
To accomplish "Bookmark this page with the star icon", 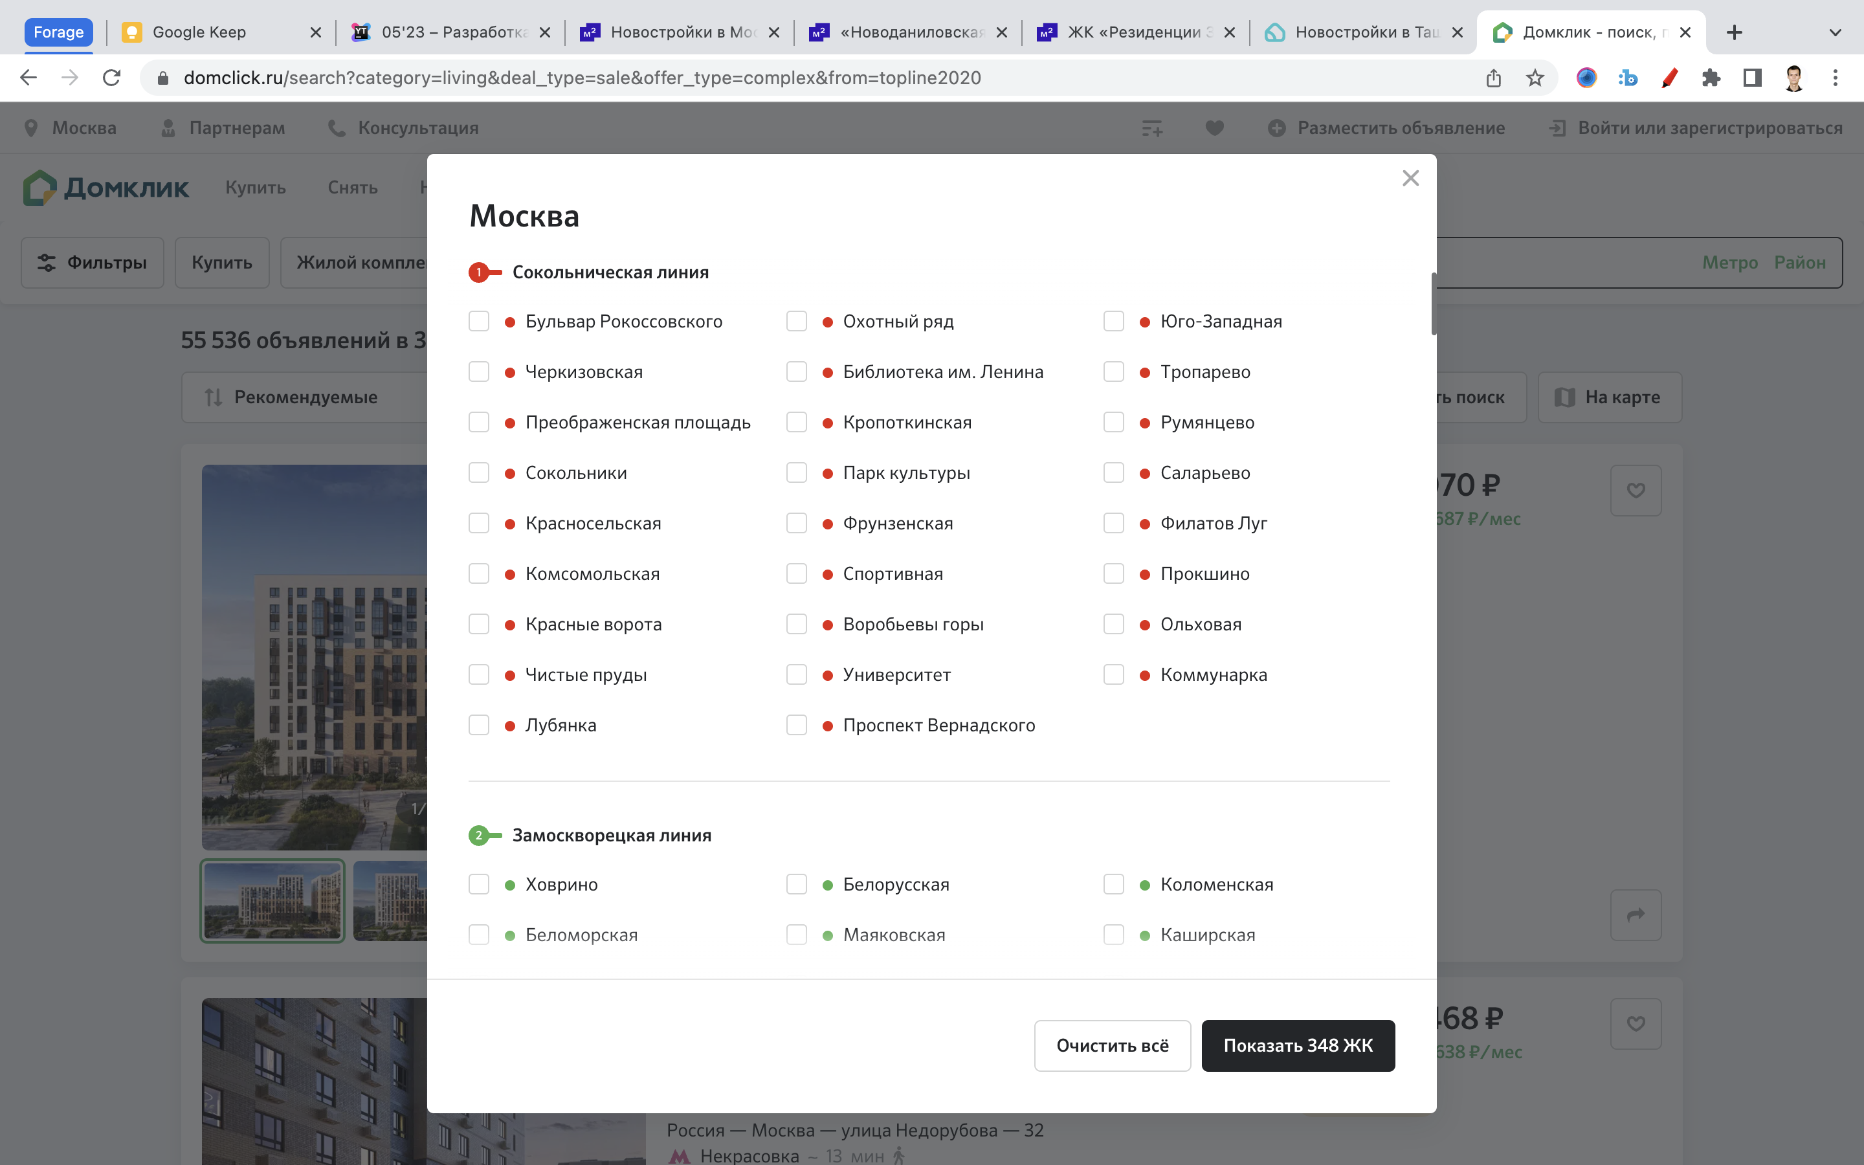I will 1535,78.
